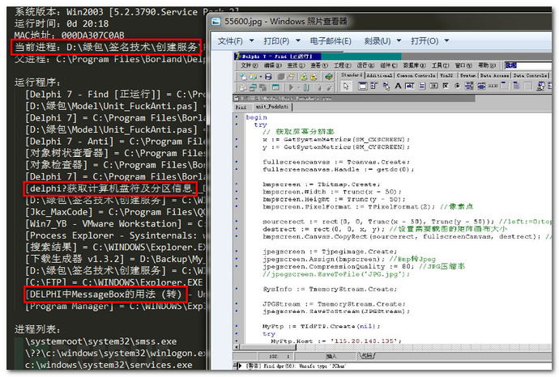Click the 当前进程 line in the log
The image size is (559, 377).
tap(106, 47)
